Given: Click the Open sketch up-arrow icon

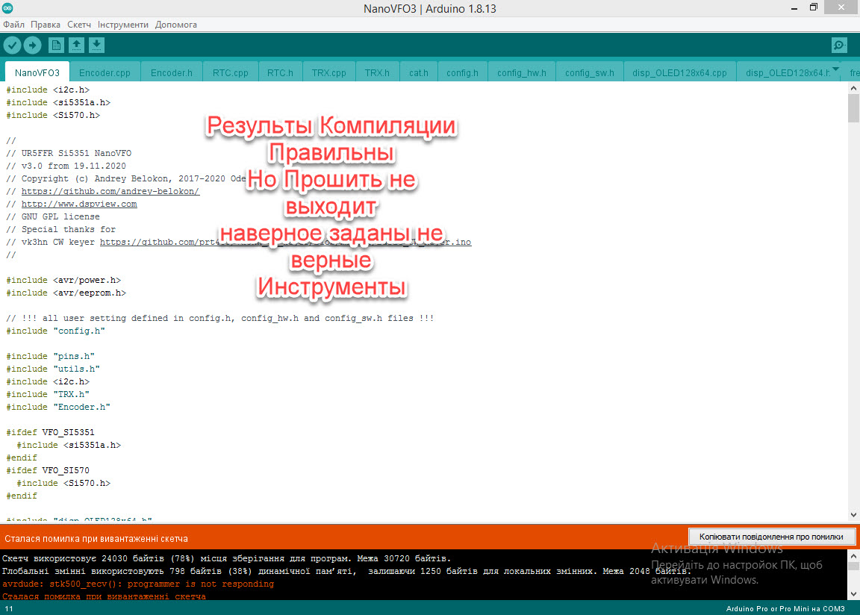Looking at the screenshot, I should click(x=76, y=46).
